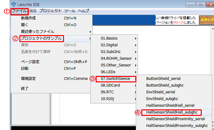Click the リリース link in announcement
Viewport: 214px width, 130px height.
(x=178, y=23)
